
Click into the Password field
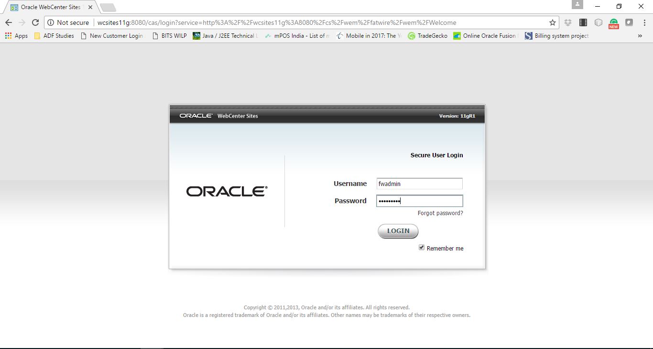point(420,201)
